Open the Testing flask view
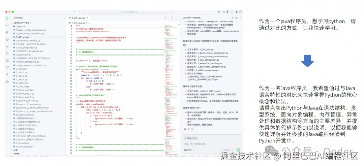 click(7, 75)
